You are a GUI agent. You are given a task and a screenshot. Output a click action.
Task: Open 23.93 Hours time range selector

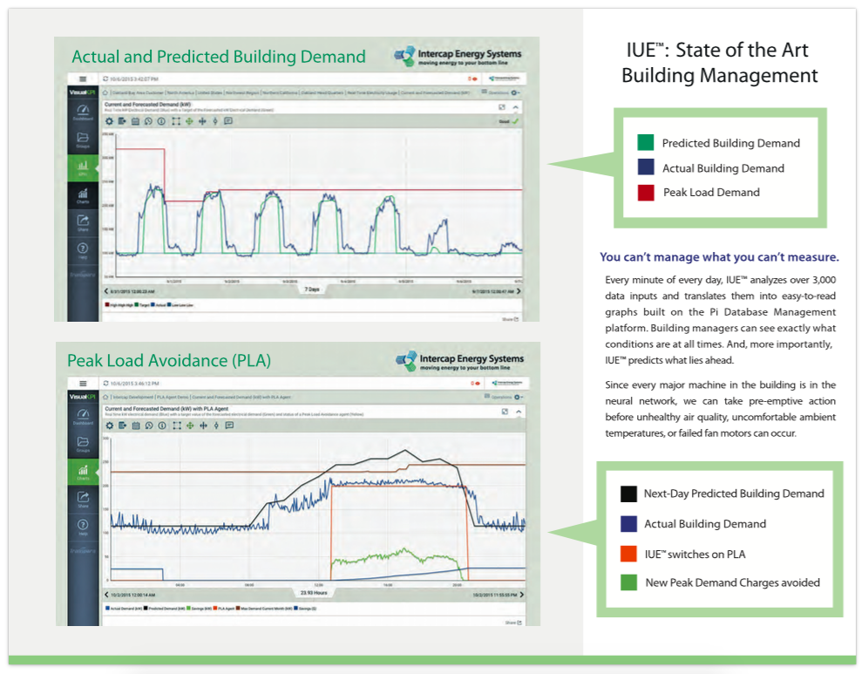click(314, 593)
